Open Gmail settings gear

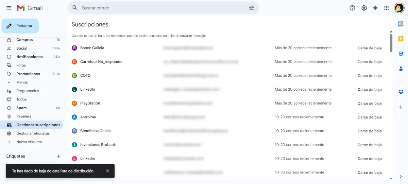[364, 8]
